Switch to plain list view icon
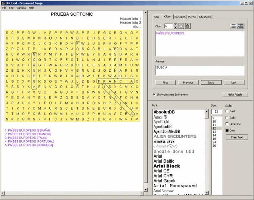The height and width of the screenshot is (200, 254). [233, 26]
